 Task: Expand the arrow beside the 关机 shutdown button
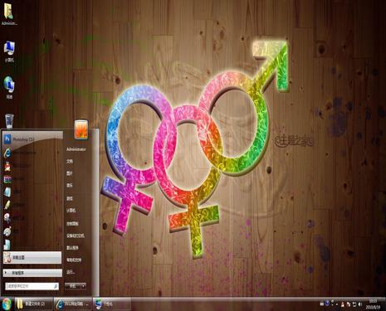point(83,286)
